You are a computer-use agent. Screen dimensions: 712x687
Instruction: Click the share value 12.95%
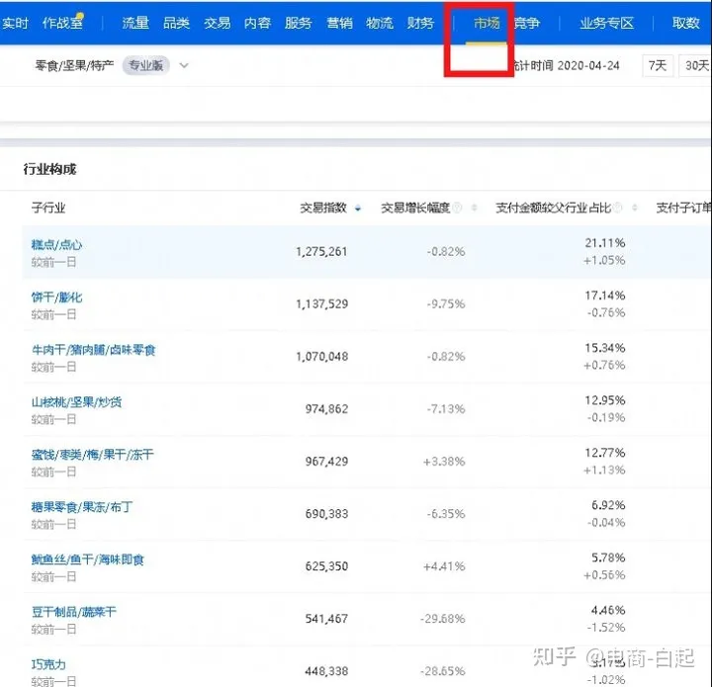click(605, 400)
